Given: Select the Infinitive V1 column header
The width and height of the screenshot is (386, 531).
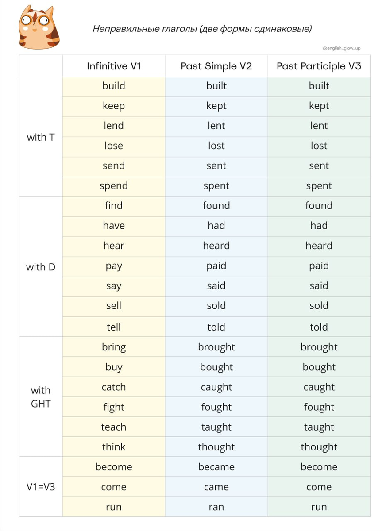Looking at the screenshot, I should tap(114, 66).
